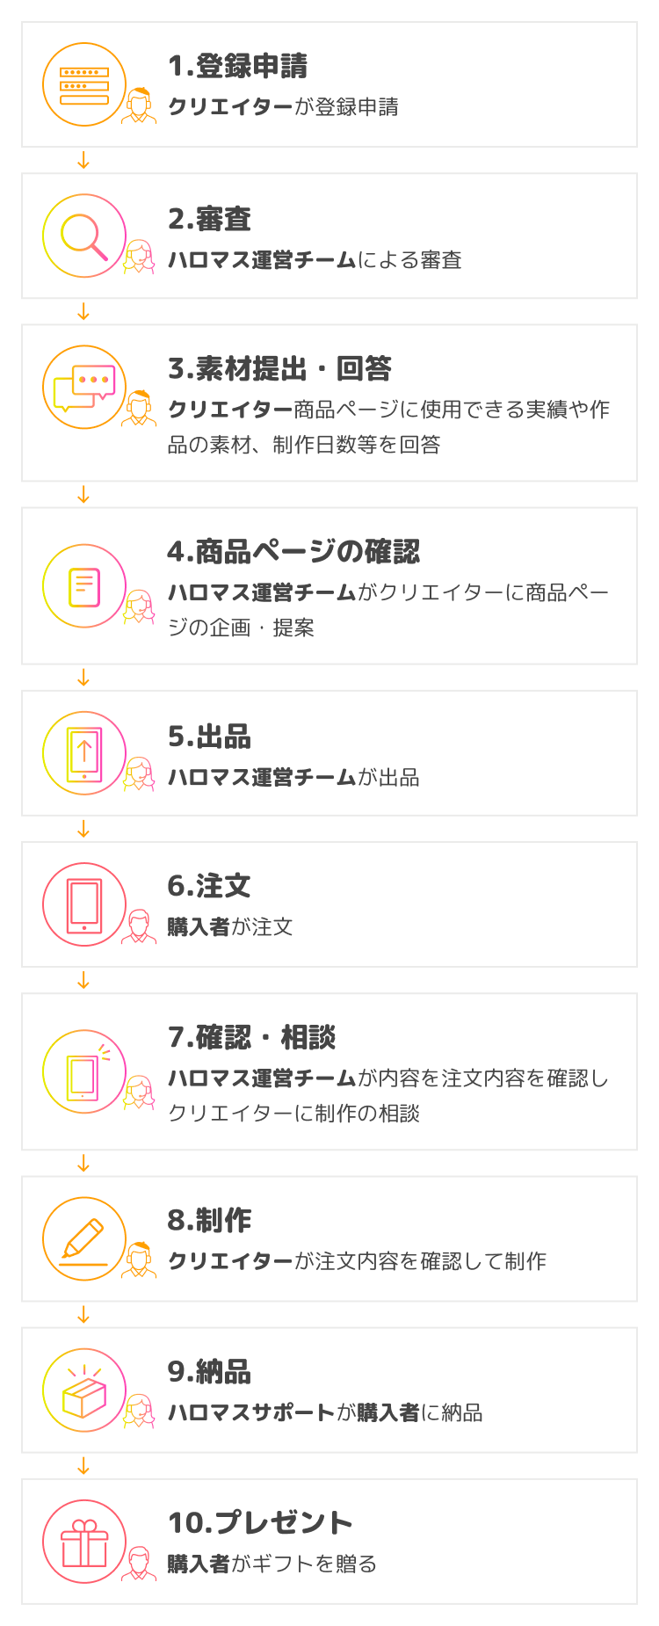
Task: Click the heading 4.商品ページの確認
Action: click(x=293, y=551)
